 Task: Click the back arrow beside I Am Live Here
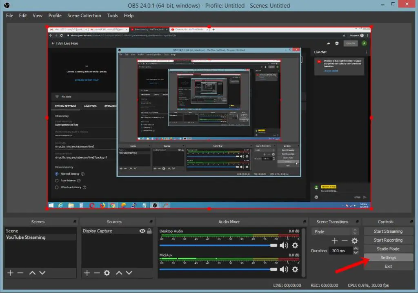[x=53, y=43]
